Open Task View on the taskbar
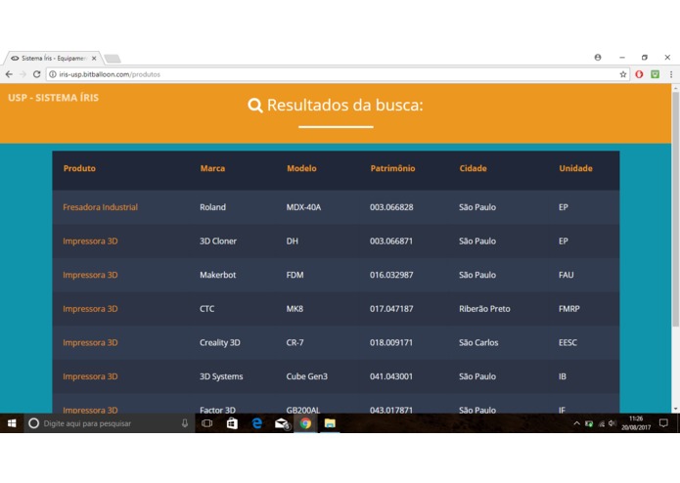Image resolution: width=680 pixels, height=483 pixels. click(x=206, y=423)
